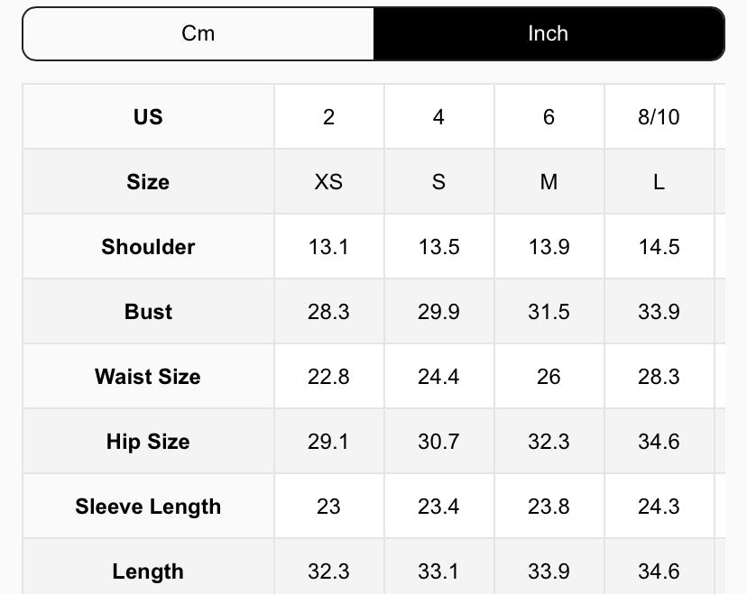Switch the size chart to Cm
The image size is (747, 594).
pyautogui.click(x=198, y=34)
